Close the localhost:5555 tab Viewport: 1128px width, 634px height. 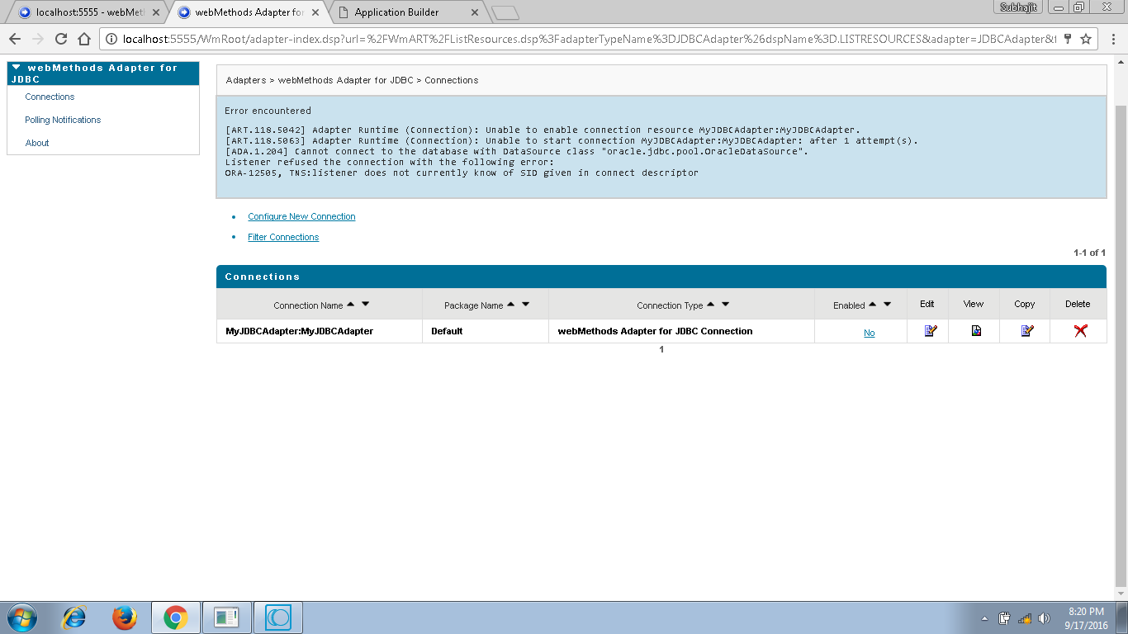pyautogui.click(x=156, y=12)
